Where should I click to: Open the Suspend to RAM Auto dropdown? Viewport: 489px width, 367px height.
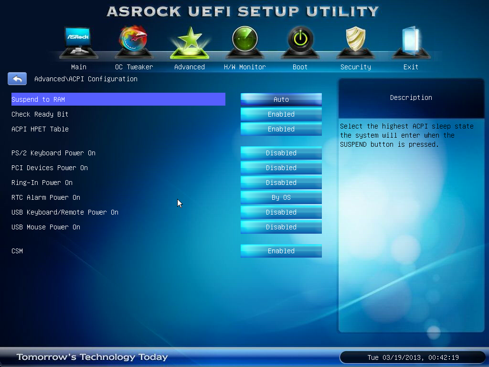pos(281,99)
